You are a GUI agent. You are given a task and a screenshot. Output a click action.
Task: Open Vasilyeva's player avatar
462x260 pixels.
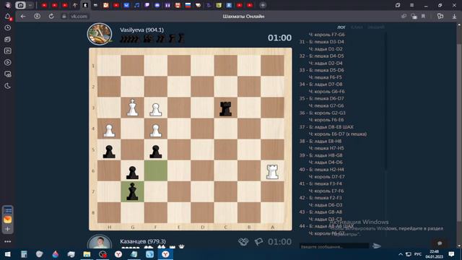point(100,34)
